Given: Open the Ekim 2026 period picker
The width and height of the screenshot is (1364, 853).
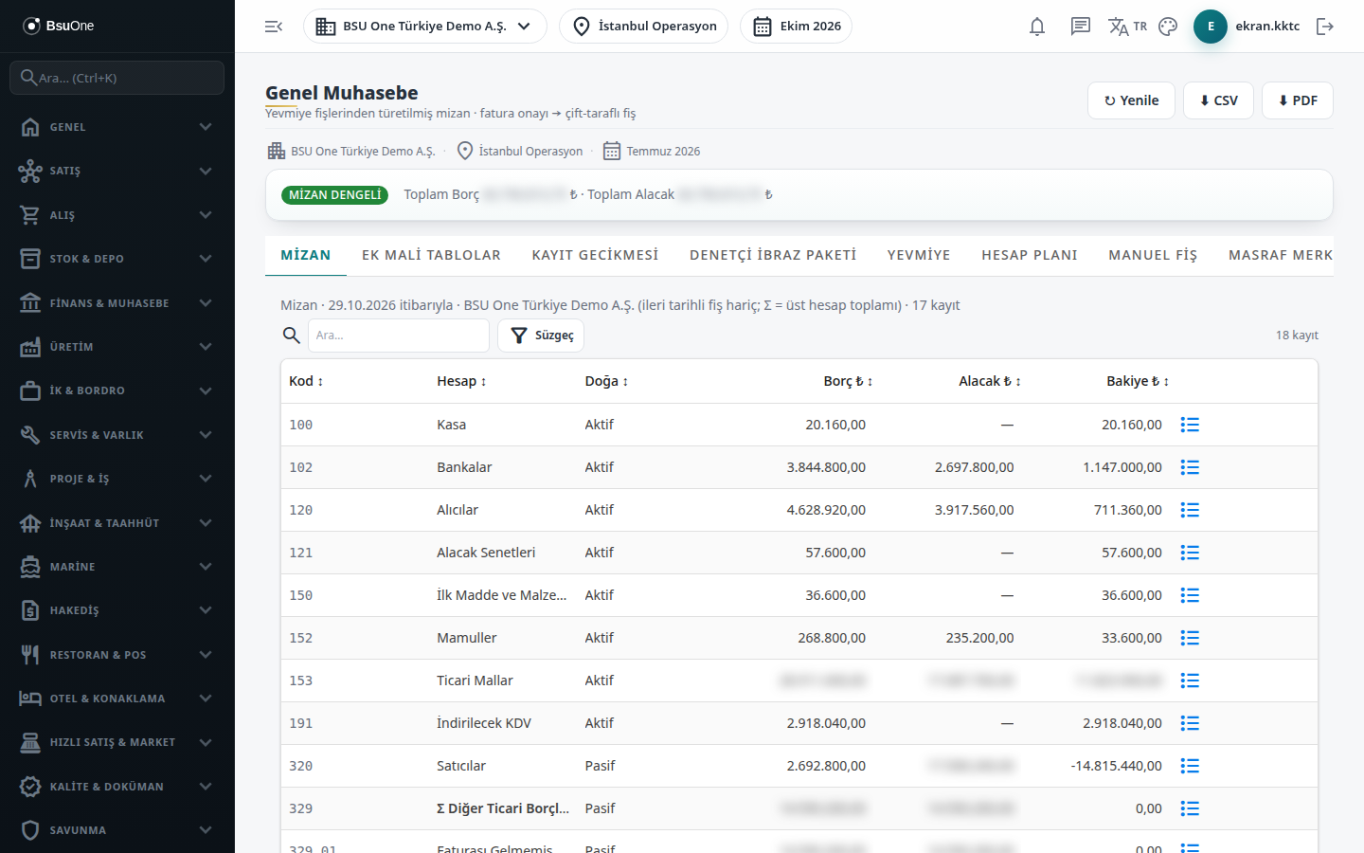Looking at the screenshot, I should click(797, 27).
